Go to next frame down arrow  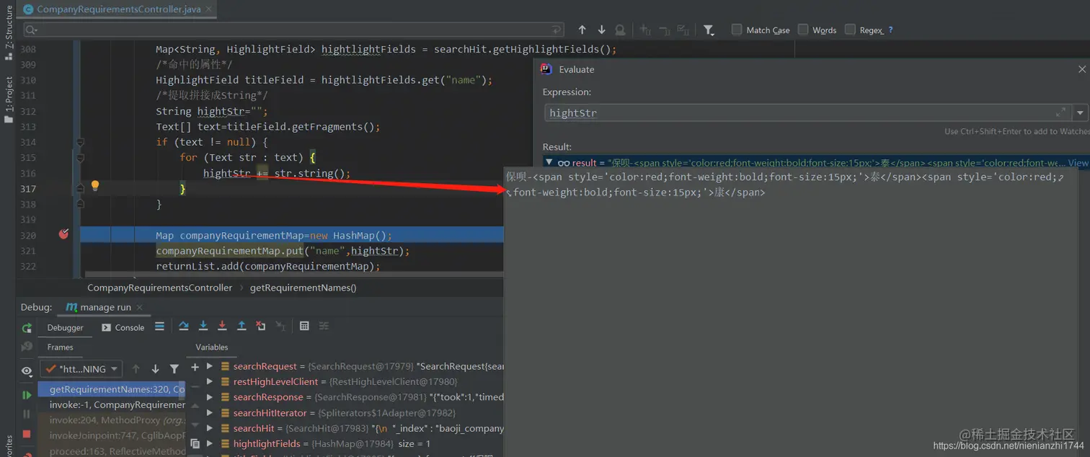(x=155, y=369)
